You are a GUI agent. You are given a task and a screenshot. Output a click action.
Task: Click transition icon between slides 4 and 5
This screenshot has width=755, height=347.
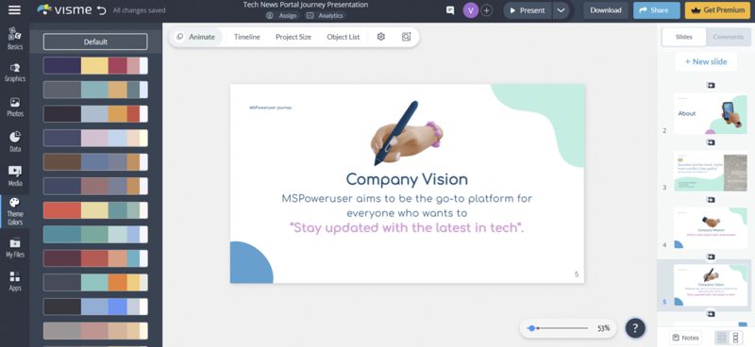[711, 257]
